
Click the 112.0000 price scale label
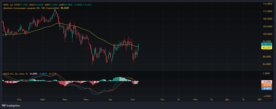[x=267, y=11]
